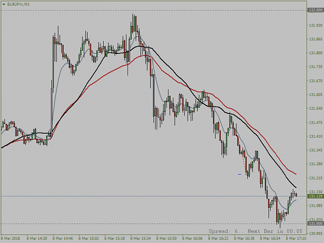The height and width of the screenshot is (243, 324).
Task: Select the '8 Mar 14:30' time axis label
Action: (37, 238)
